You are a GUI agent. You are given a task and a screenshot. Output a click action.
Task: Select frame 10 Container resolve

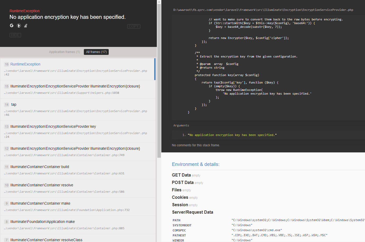[x=78, y=188]
